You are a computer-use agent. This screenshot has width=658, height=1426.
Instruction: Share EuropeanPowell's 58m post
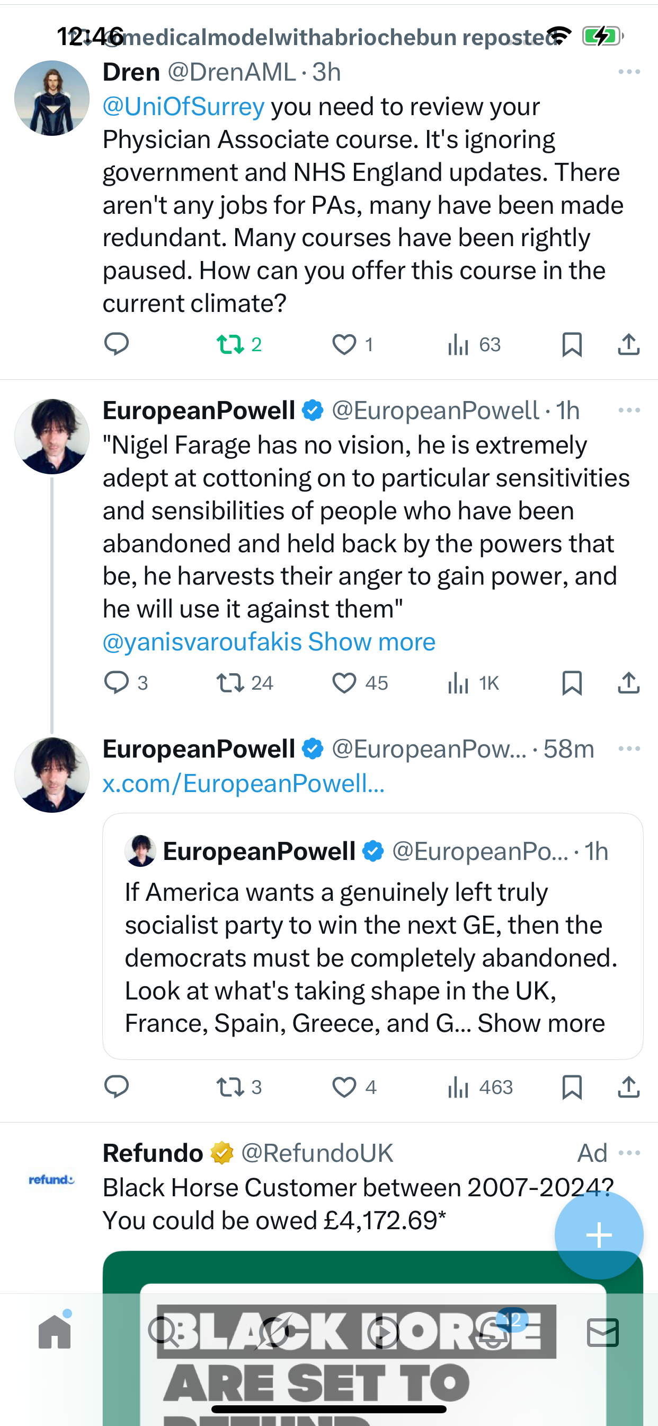[x=628, y=1087]
